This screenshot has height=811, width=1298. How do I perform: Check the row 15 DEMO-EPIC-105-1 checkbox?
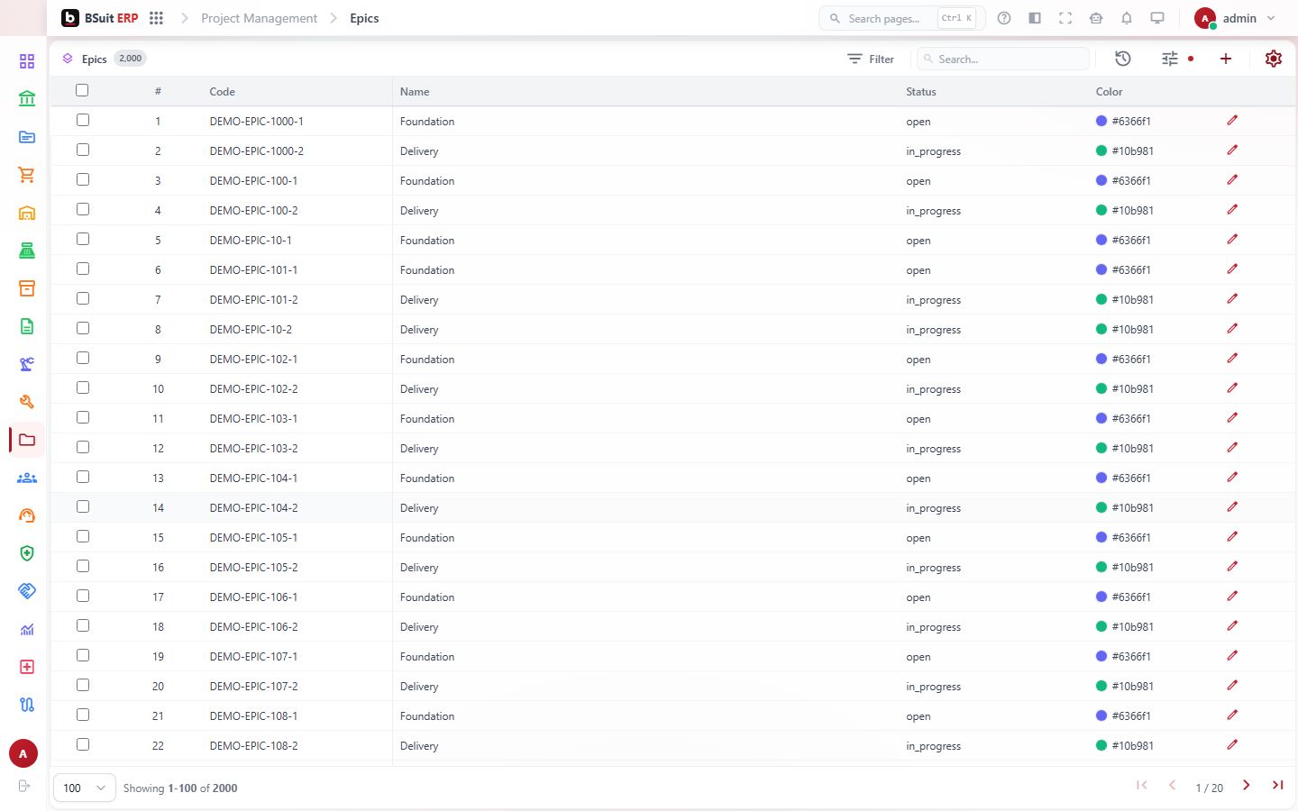click(x=83, y=536)
